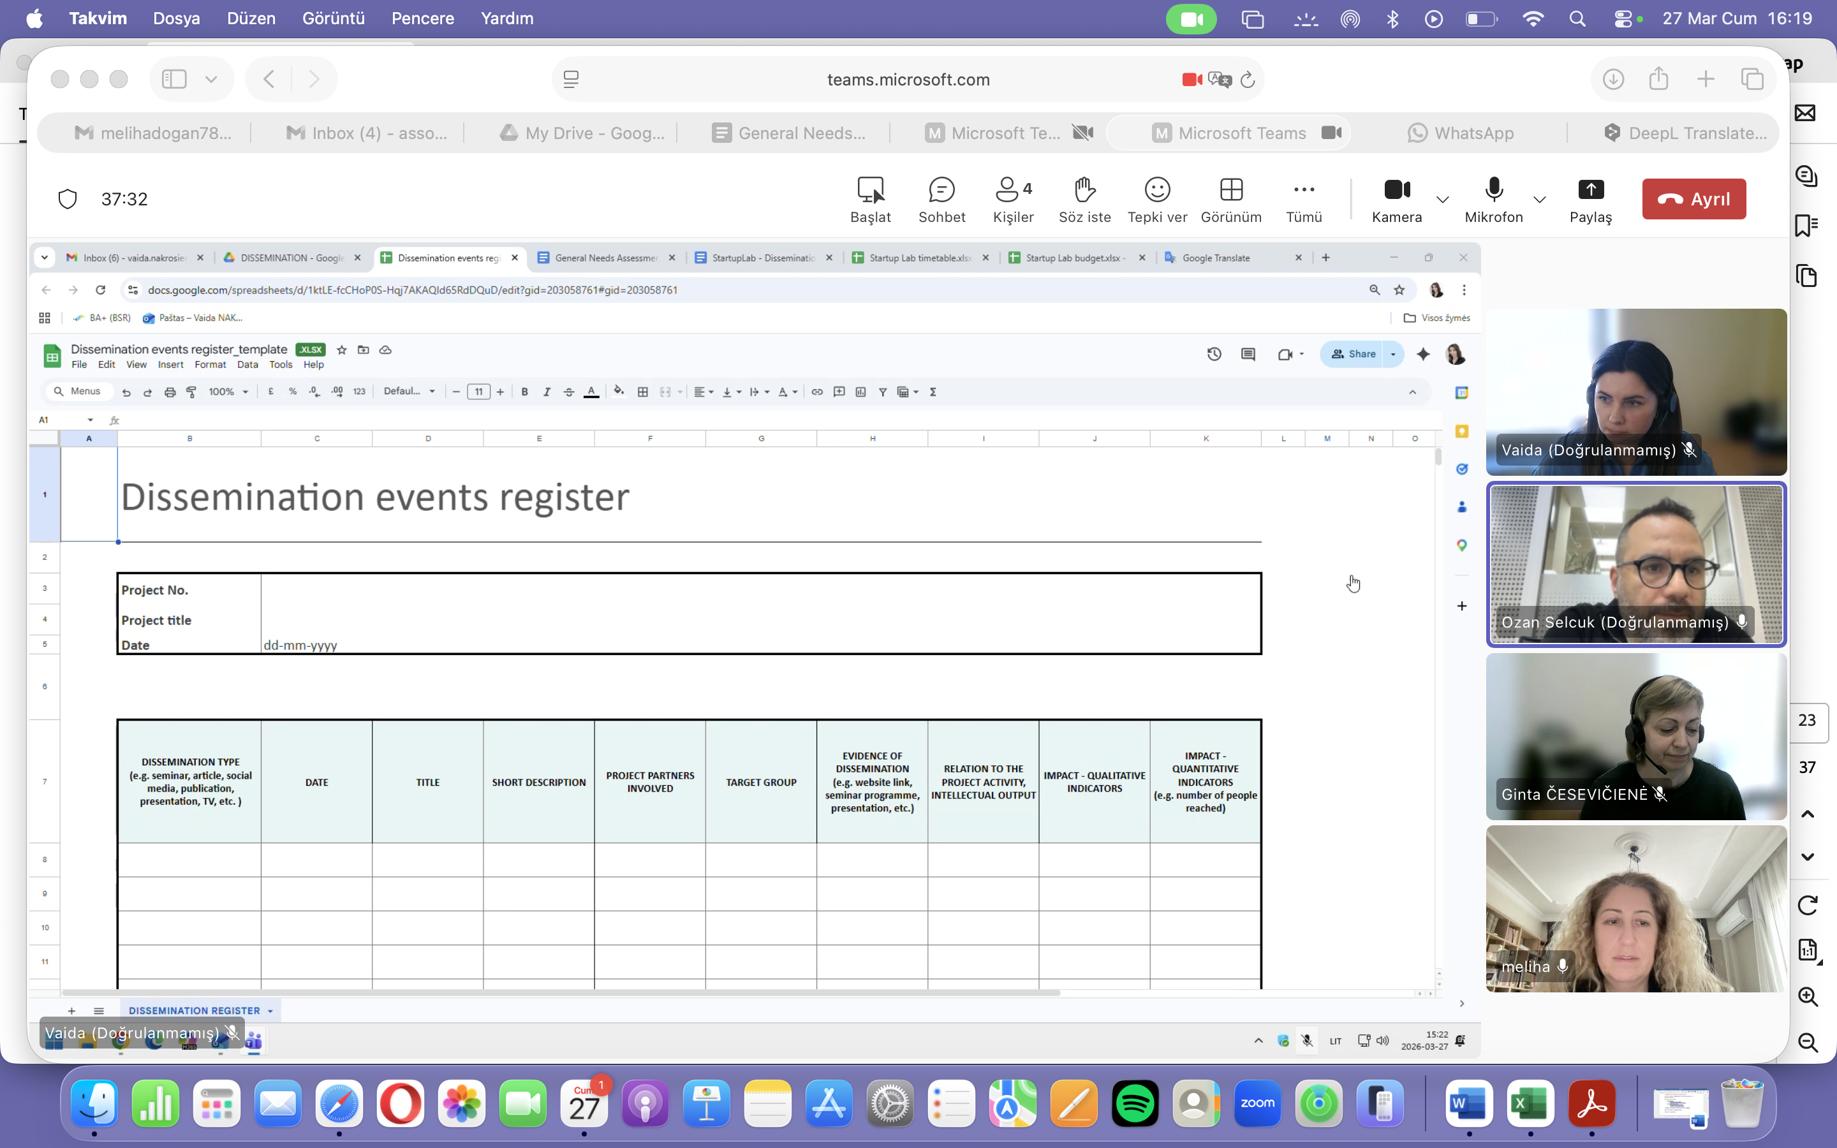This screenshot has height=1148, width=1837.
Task: Toggle Bluetooth from the menu bar icon
Action: [x=1392, y=18]
